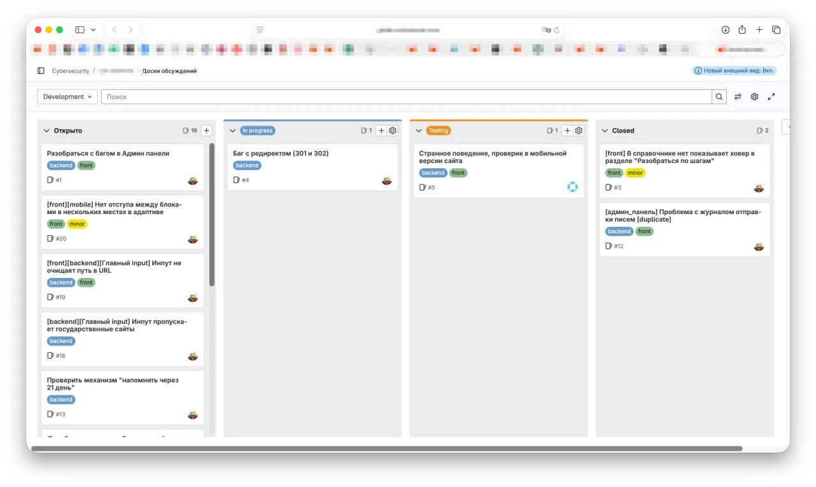Click Cybersecurity in the breadcrumb
Viewport: 816px width, 487px height.
point(71,71)
